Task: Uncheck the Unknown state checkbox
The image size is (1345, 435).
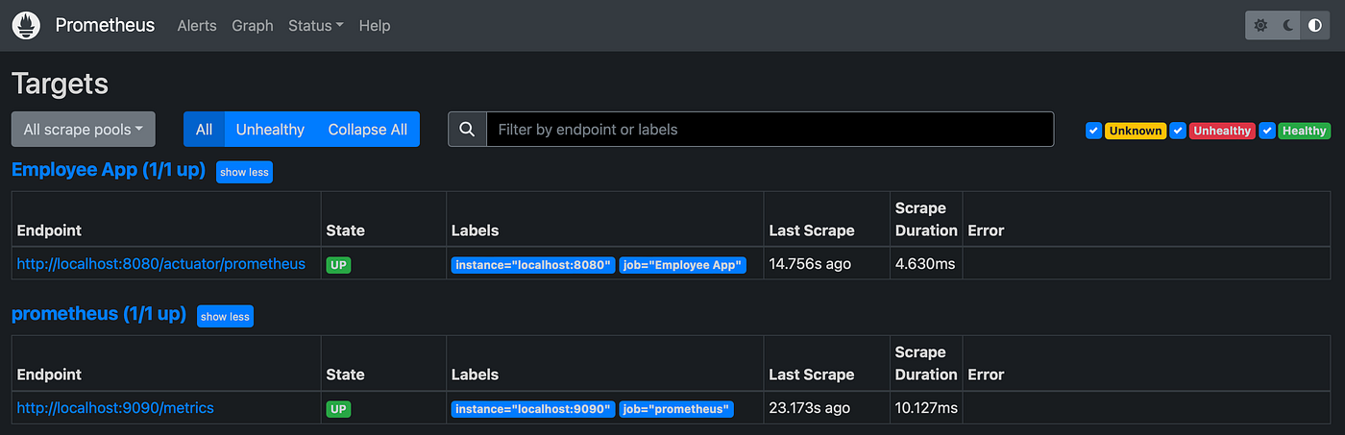Action: 1093,131
